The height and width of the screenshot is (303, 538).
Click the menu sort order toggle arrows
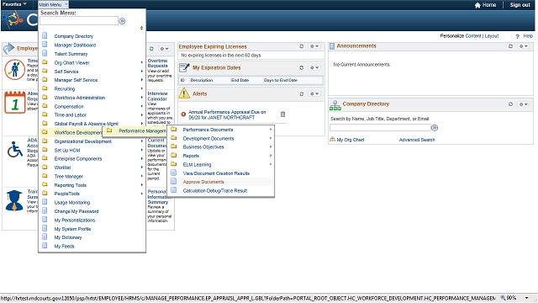click(141, 28)
